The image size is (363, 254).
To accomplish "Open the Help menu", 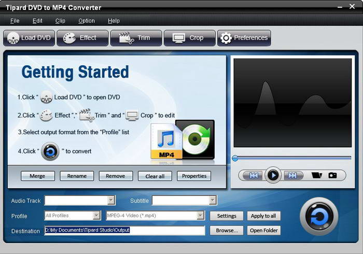I will pyautogui.click(x=114, y=21).
